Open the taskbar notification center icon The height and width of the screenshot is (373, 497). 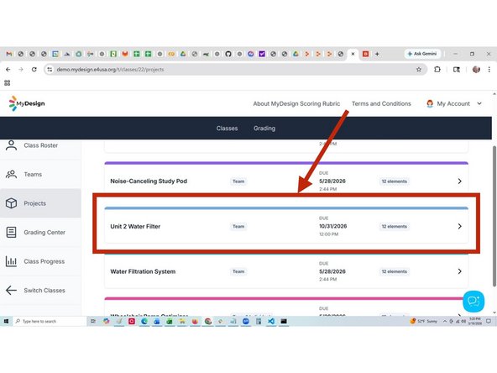pyautogui.click(x=489, y=321)
